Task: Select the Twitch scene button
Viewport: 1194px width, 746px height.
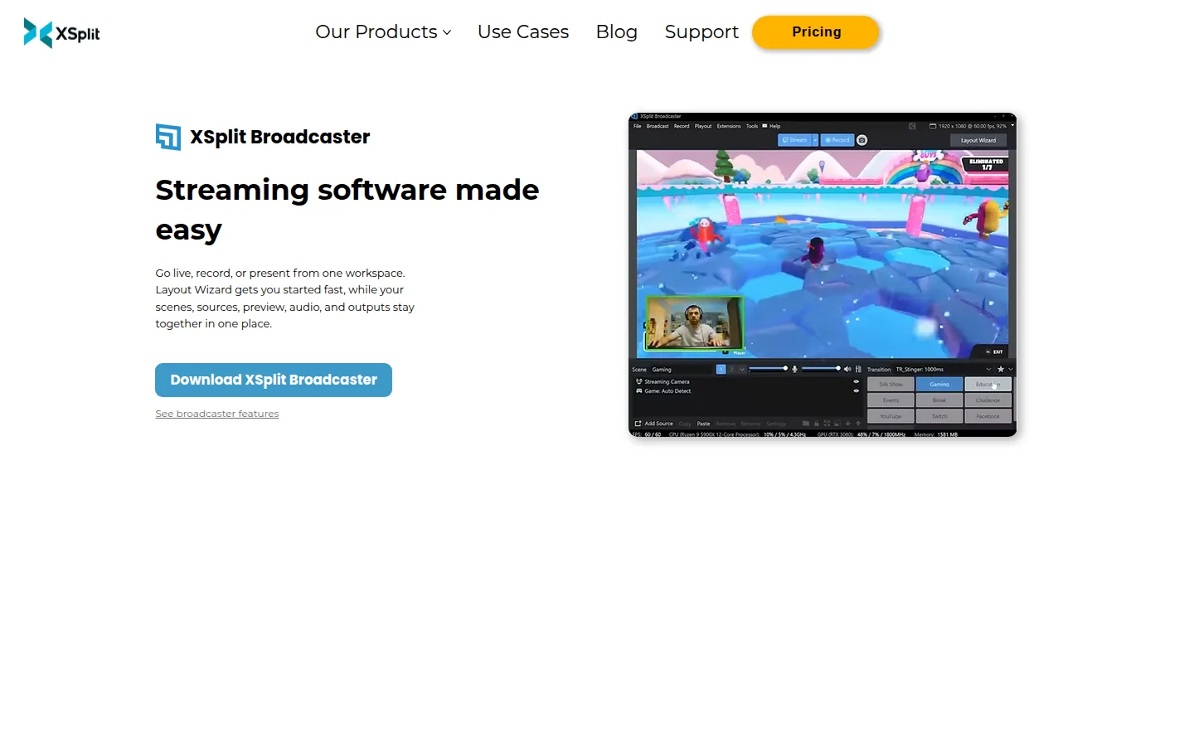Action: pyautogui.click(x=939, y=416)
